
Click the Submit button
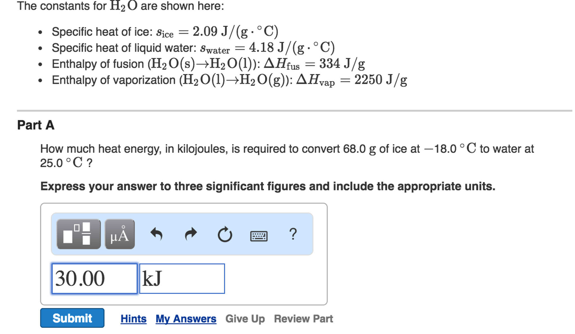point(72,318)
